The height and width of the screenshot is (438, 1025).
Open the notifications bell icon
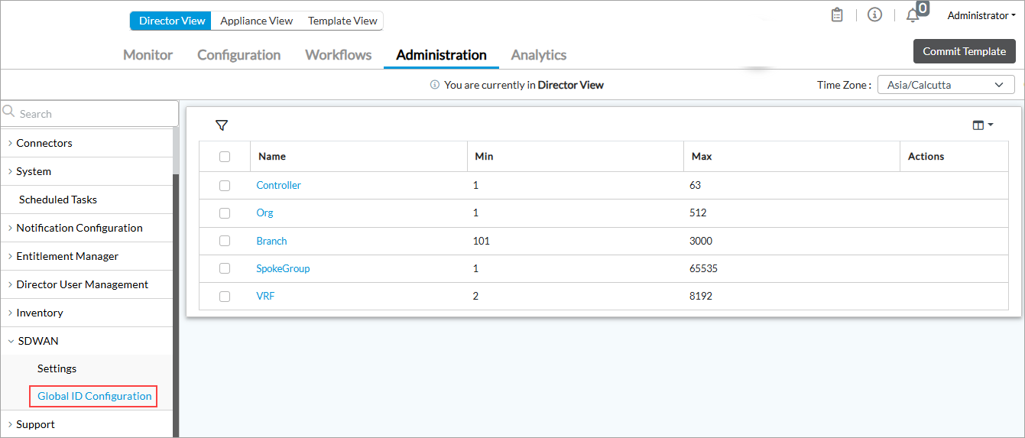click(x=913, y=15)
